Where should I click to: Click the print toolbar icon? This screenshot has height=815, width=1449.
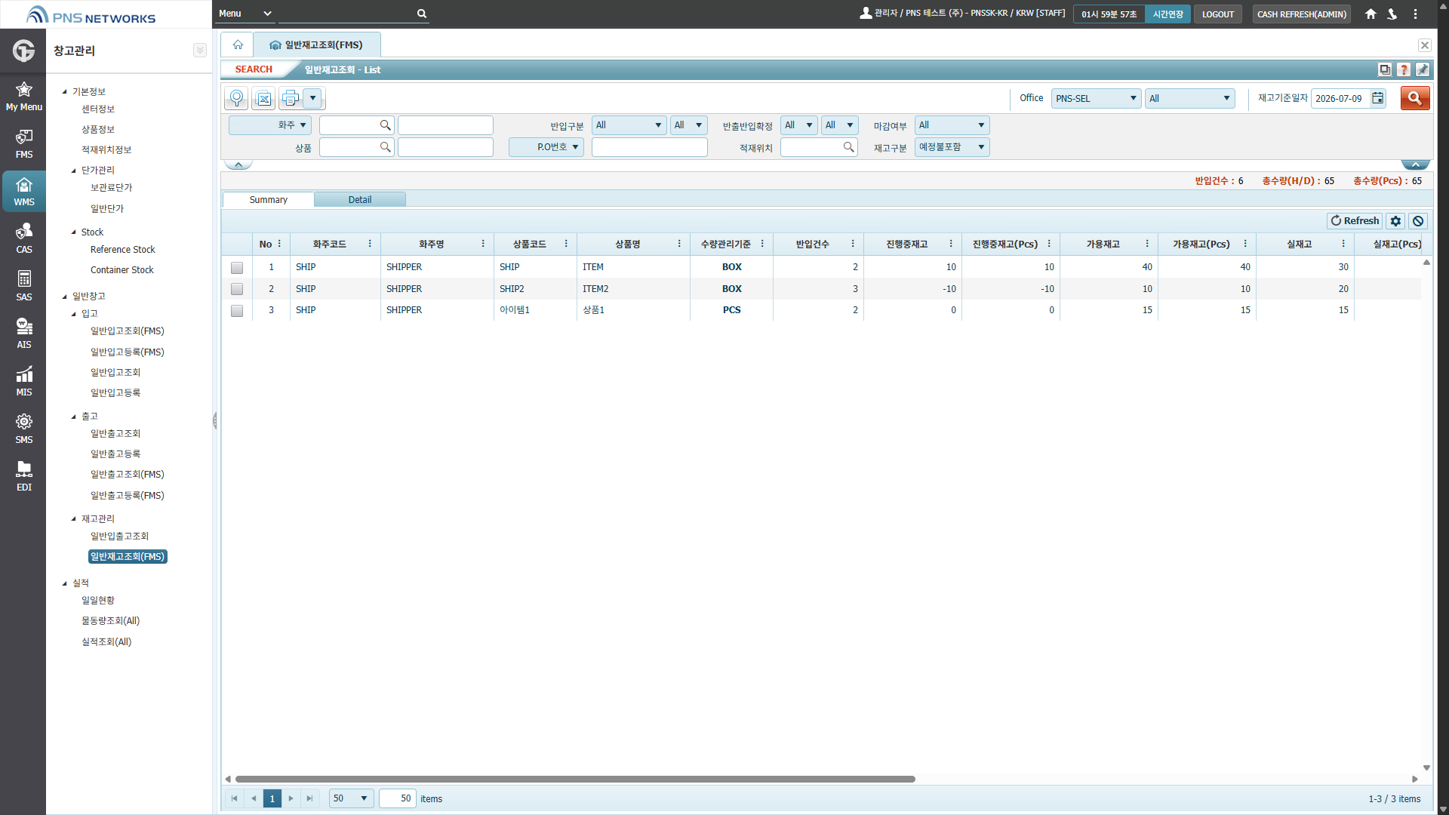pos(291,98)
